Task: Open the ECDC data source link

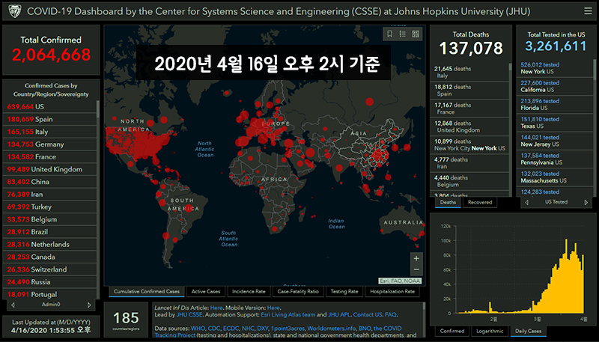Action: [231, 329]
